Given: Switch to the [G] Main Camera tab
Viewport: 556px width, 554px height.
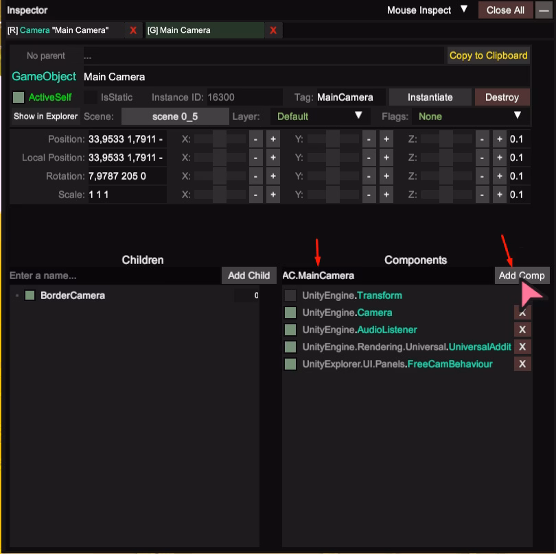Looking at the screenshot, I should 203,30.
